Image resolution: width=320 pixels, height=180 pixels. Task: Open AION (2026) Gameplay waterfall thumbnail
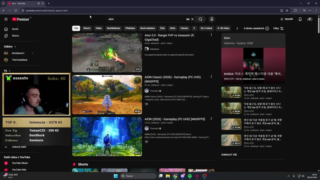click(x=107, y=136)
